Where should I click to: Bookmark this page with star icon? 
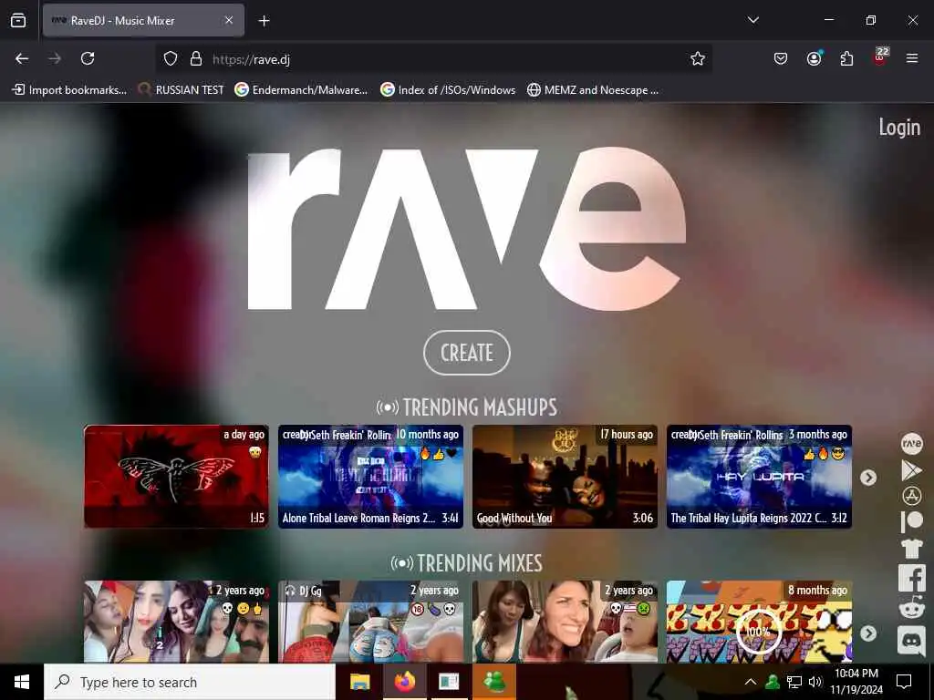(698, 58)
